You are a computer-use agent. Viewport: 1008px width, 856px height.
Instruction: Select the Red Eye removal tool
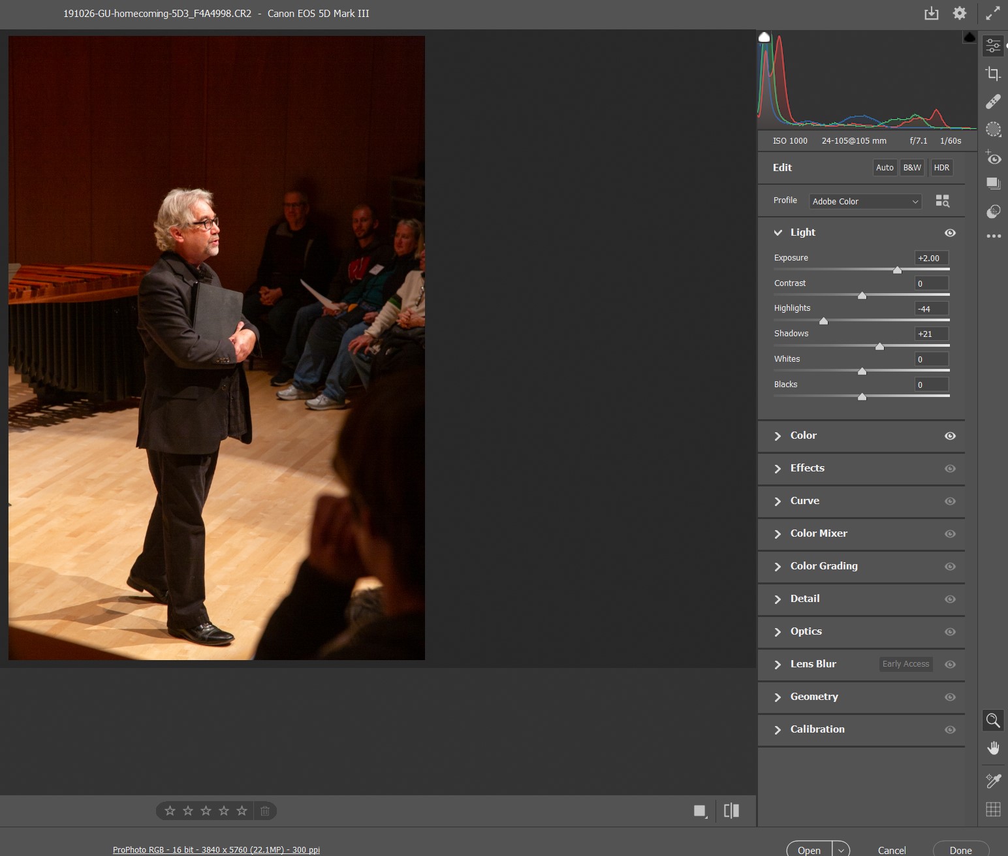(993, 158)
